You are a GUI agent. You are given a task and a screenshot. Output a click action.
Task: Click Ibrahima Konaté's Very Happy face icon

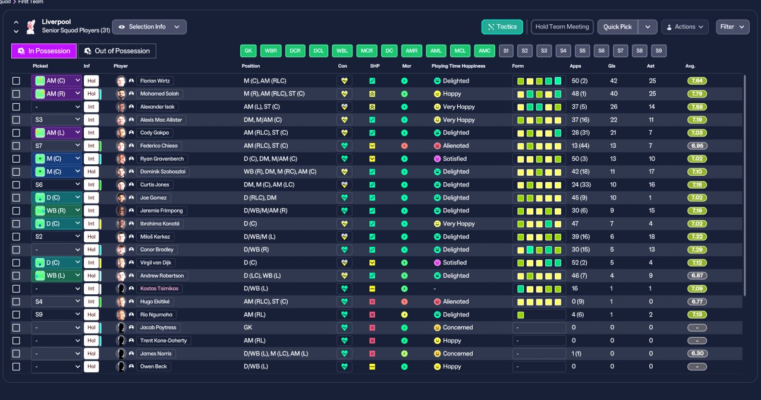[437, 224]
